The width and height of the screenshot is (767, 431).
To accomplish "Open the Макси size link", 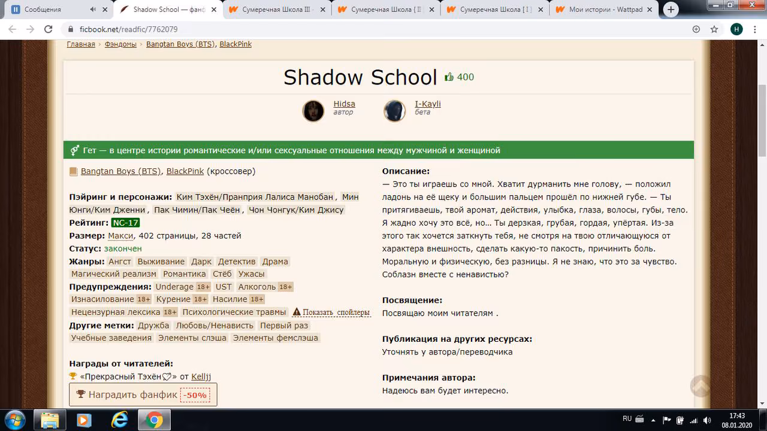I will click(120, 236).
